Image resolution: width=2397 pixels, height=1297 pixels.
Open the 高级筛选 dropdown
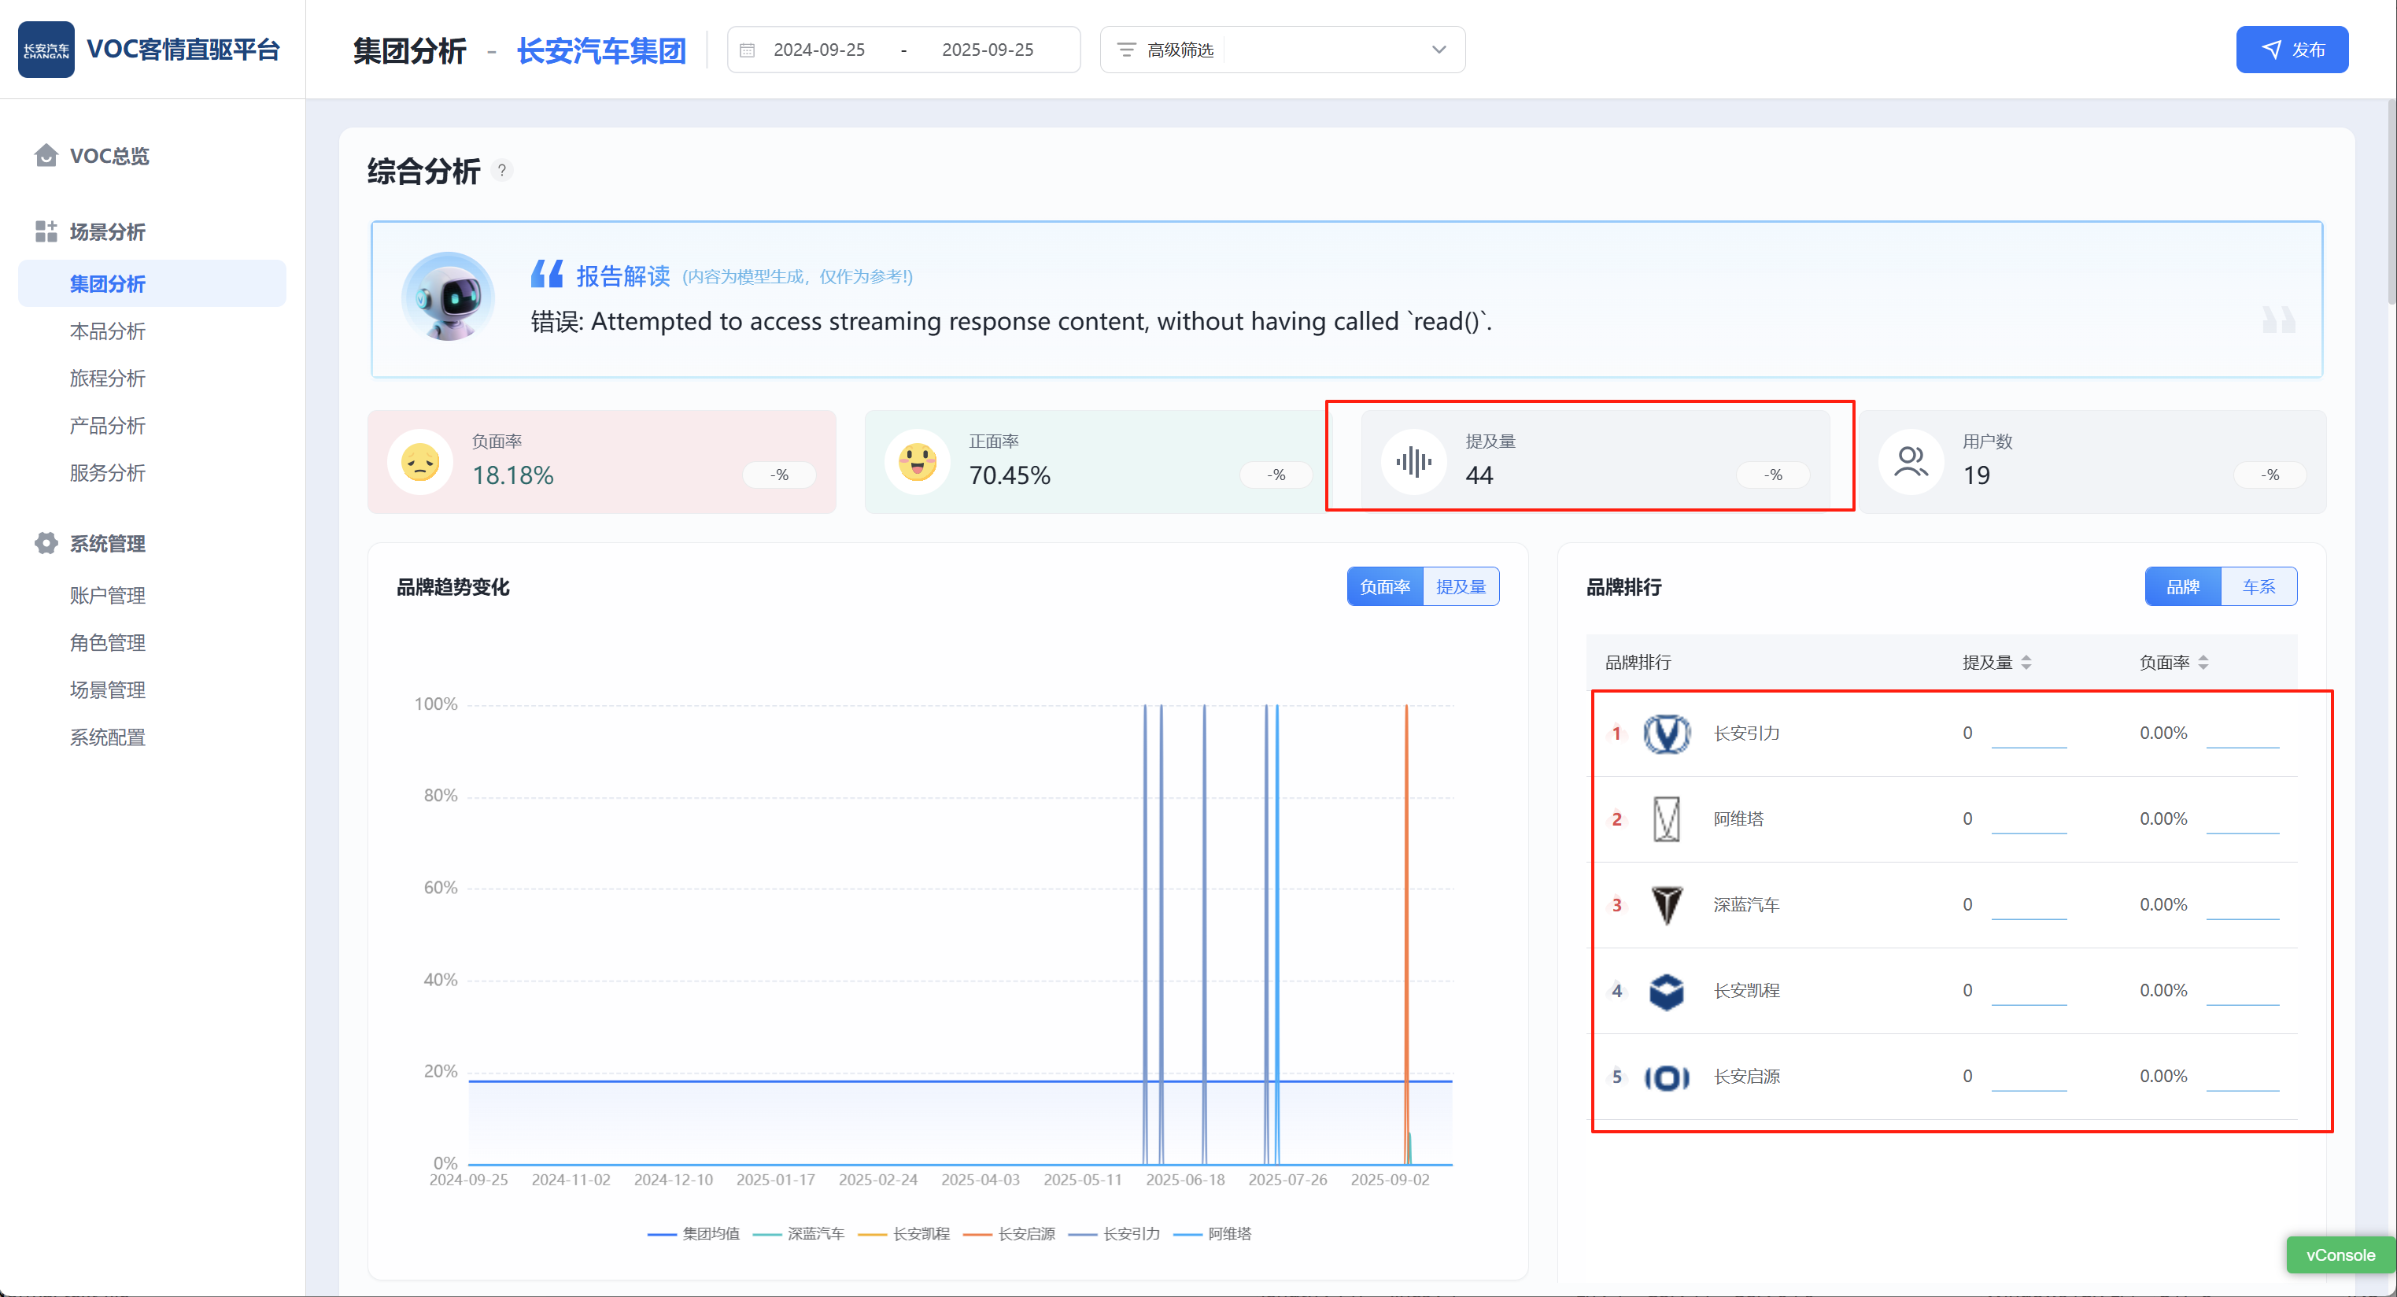[1282, 50]
